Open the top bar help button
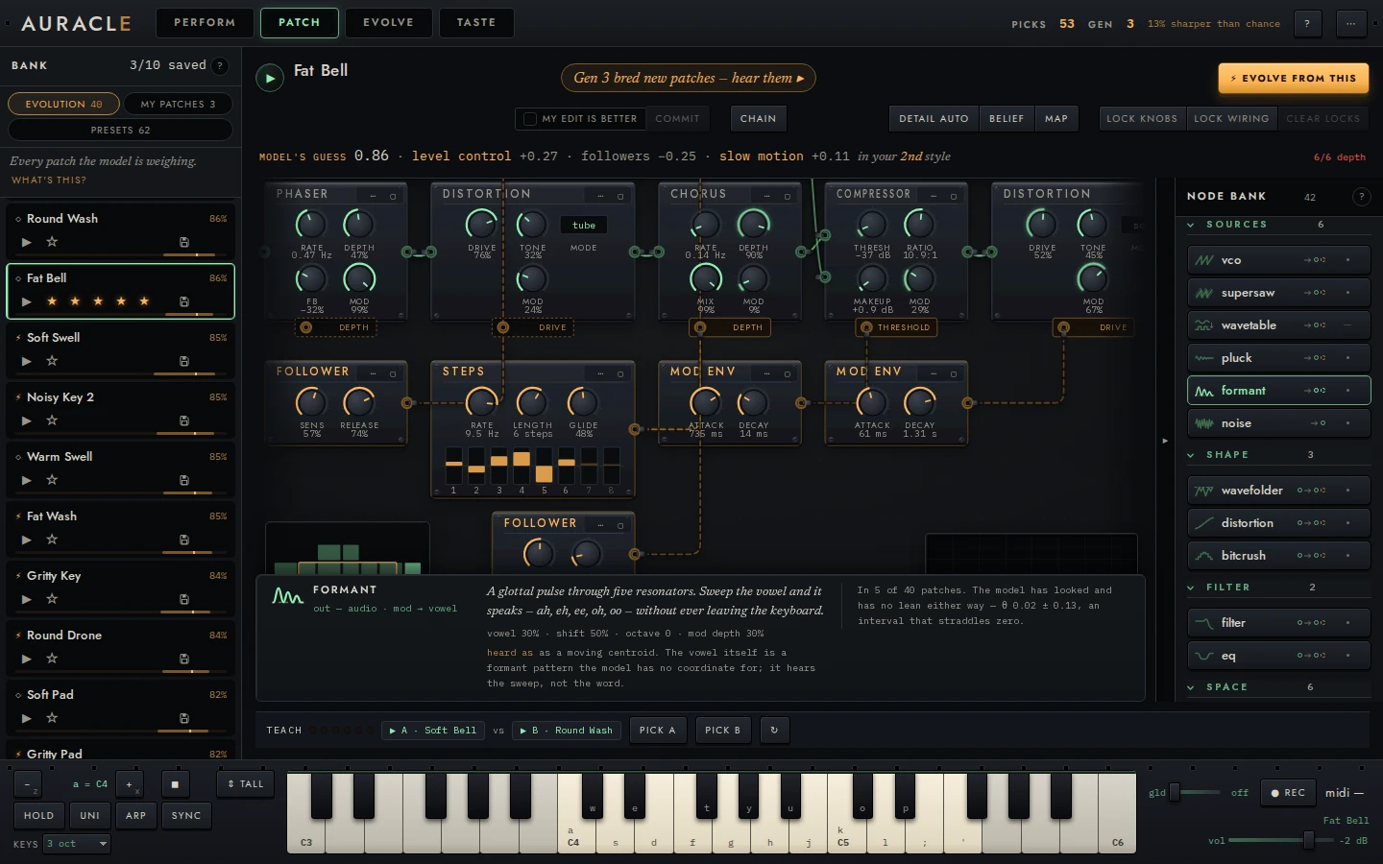 [1307, 24]
